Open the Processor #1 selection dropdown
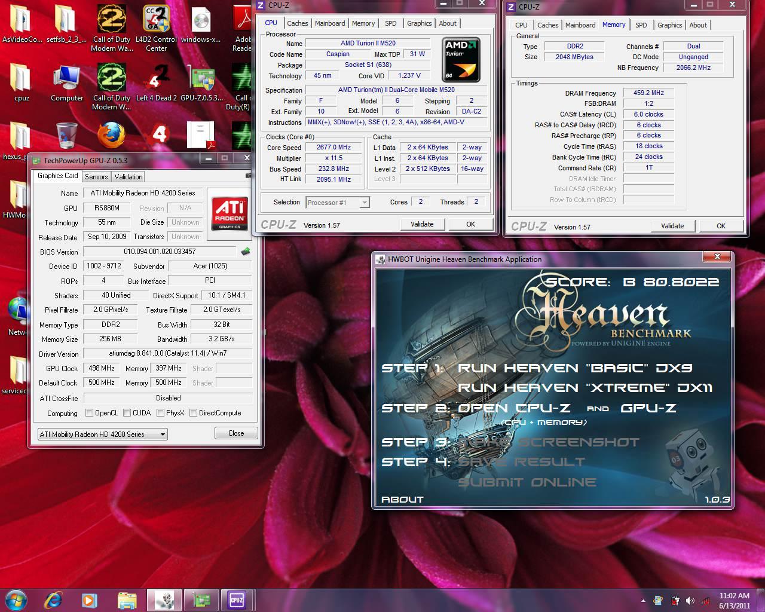This screenshot has width=765, height=612. [338, 203]
